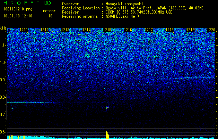Click the Receiving antenna label
Screen dimensions: 218x139
pos(80,16)
